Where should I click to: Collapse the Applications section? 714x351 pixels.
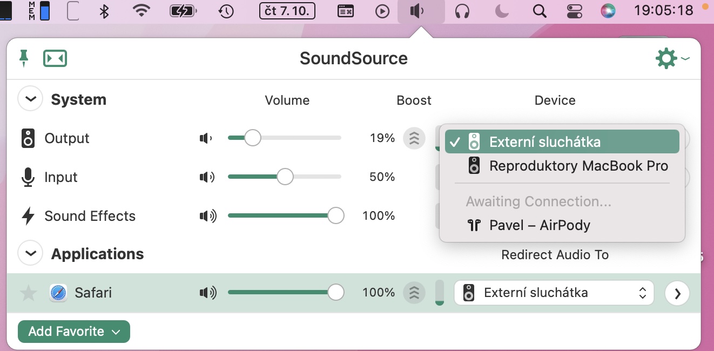[x=30, y=254]
